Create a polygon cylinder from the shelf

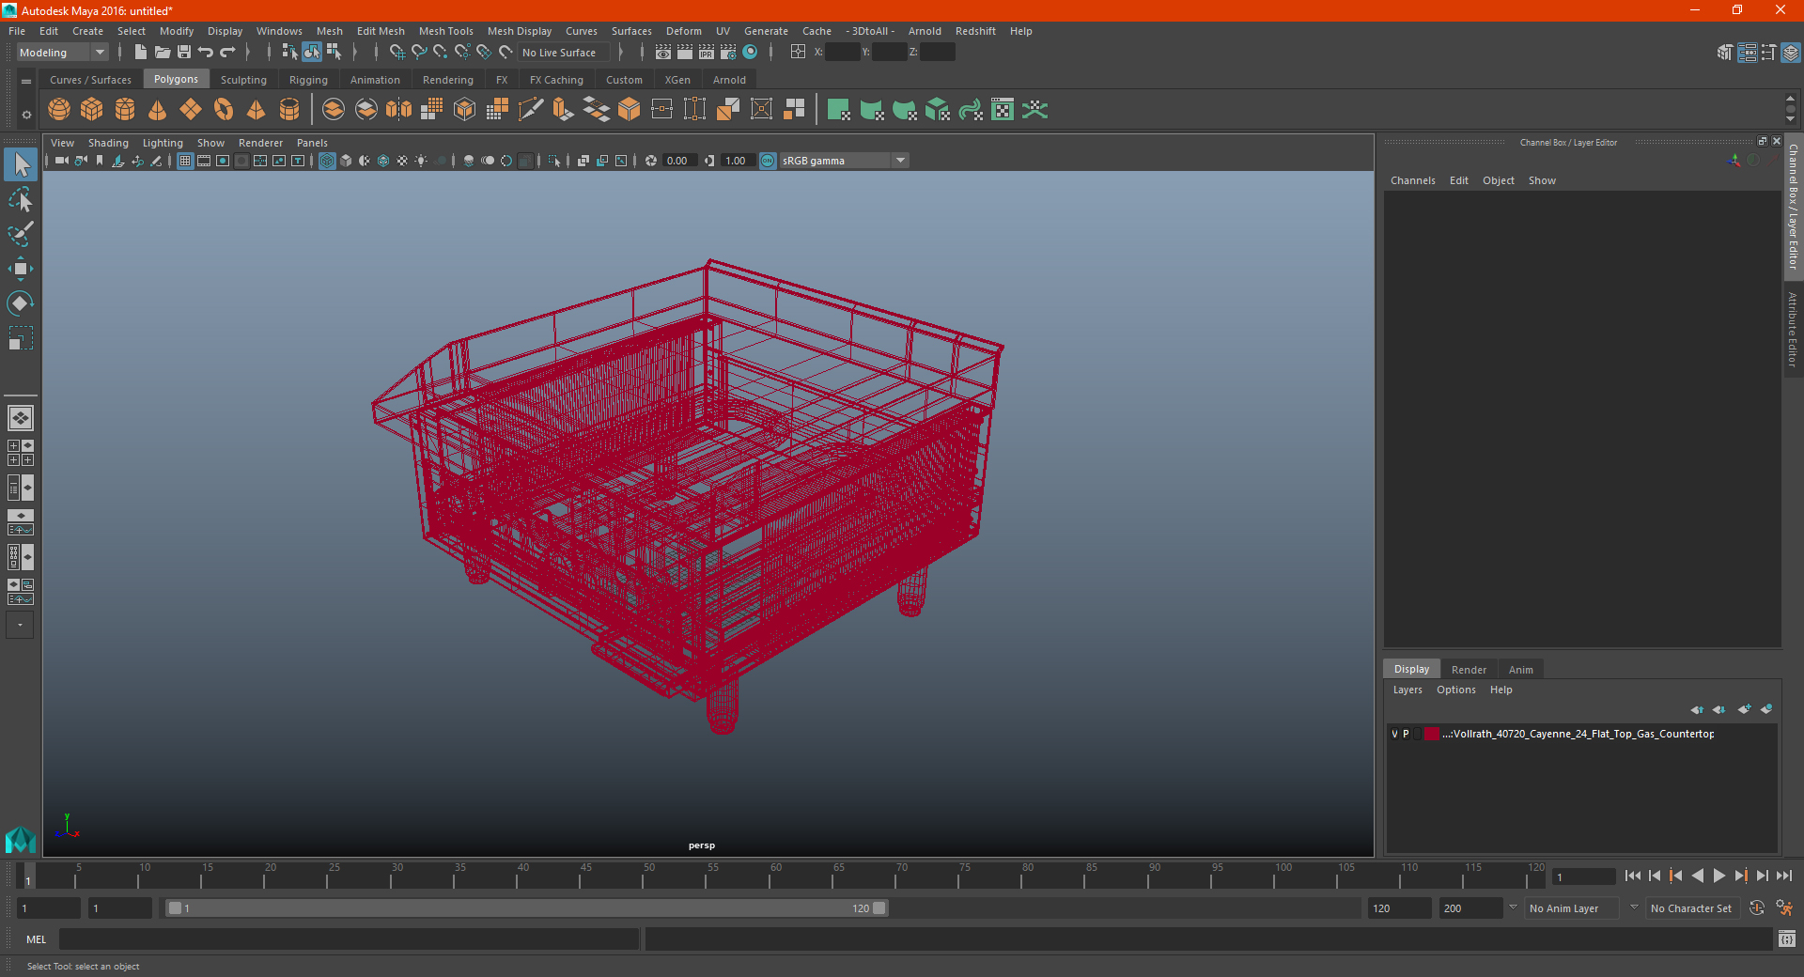[125, 110]
